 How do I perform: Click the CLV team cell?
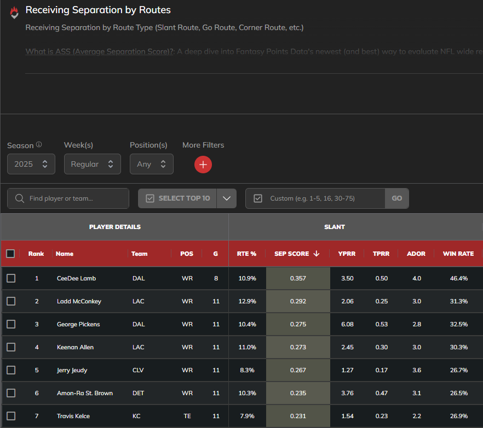138,370
